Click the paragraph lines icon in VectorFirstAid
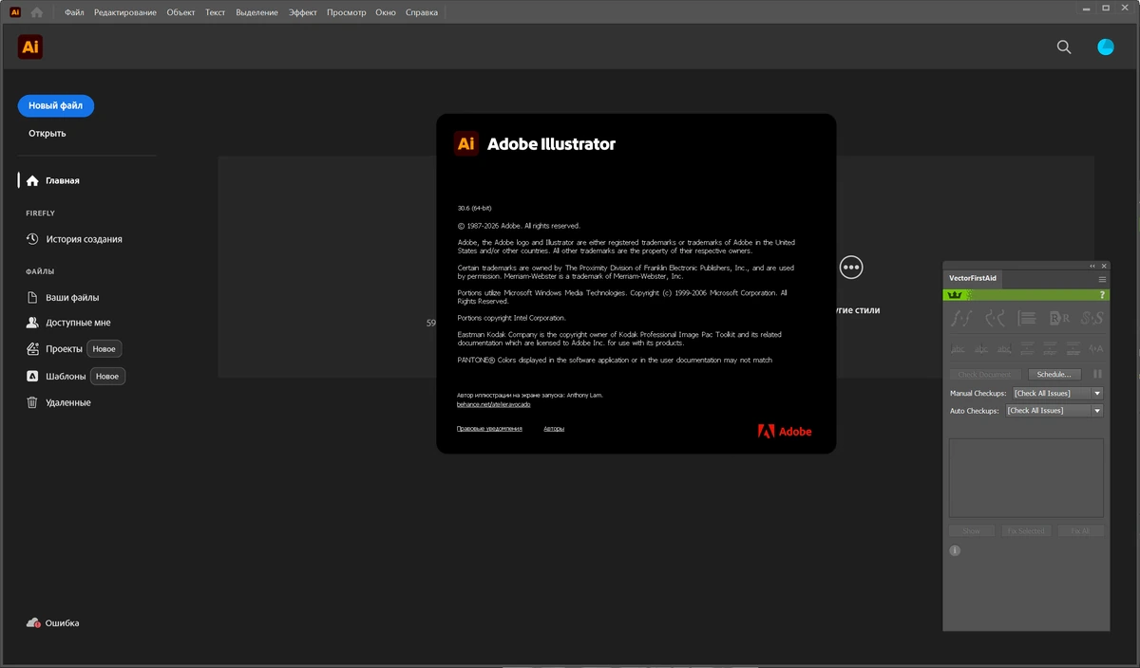Screen dimensions: 1140x668 pos(1027,319)
